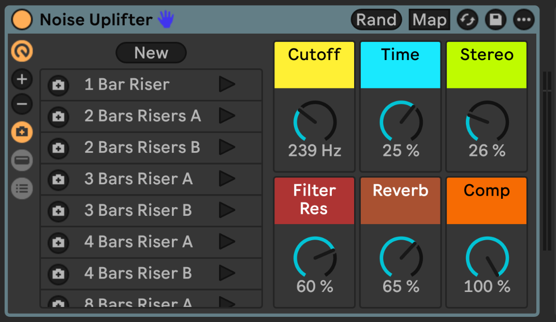Open the three-dots options menu

(523, 20)
